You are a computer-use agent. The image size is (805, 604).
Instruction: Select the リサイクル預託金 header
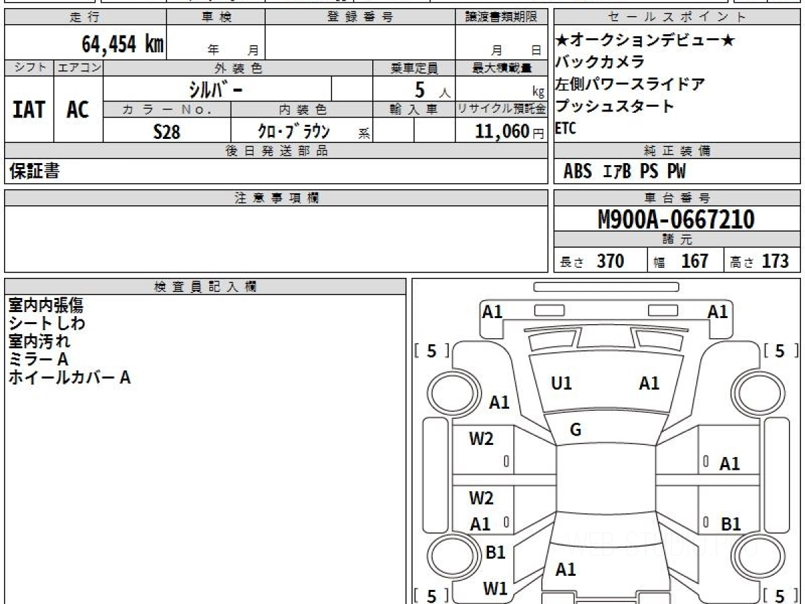[501, 109]
